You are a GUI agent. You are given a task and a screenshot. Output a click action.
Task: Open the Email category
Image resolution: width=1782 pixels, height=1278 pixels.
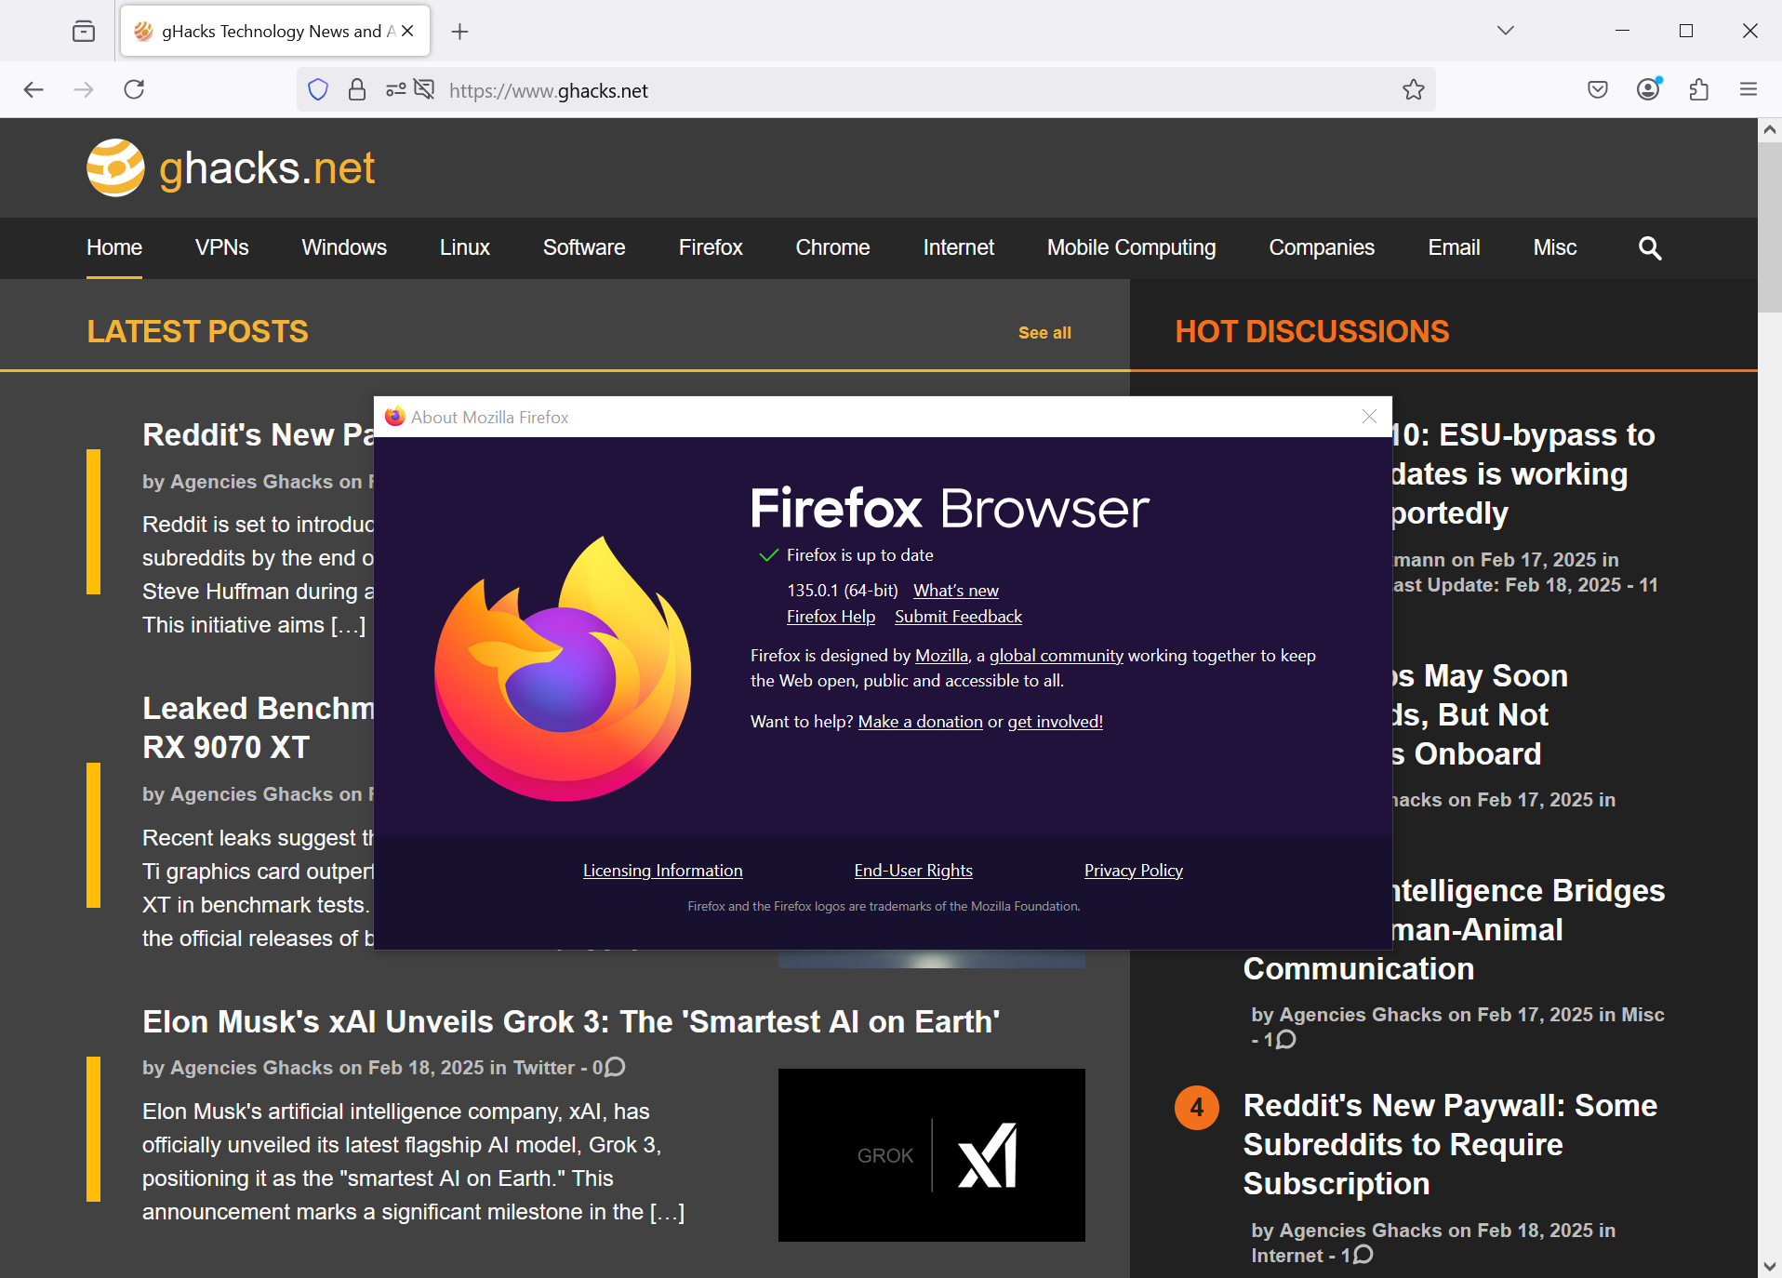coord(1454,247)
